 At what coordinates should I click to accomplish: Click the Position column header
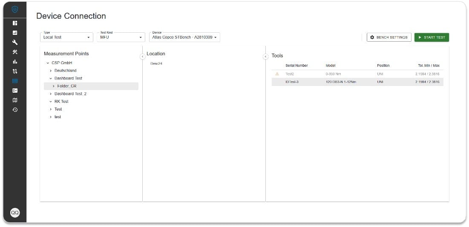(x=383, y=65)
